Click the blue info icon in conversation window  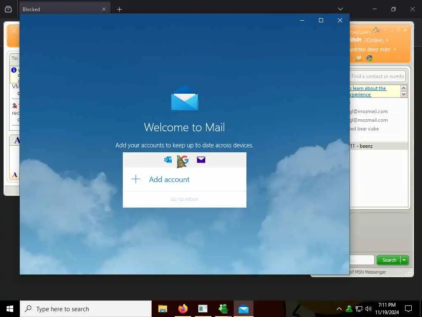(14, 70)
